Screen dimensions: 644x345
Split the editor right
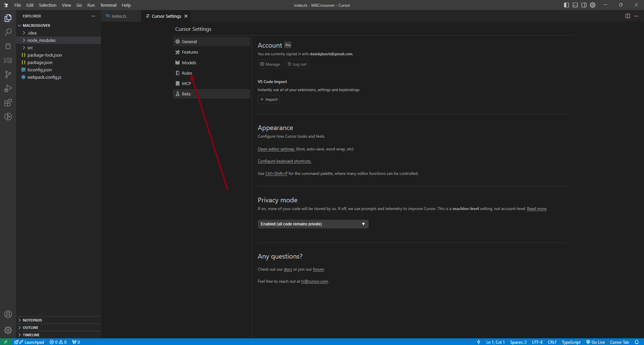tap(628, 16)
